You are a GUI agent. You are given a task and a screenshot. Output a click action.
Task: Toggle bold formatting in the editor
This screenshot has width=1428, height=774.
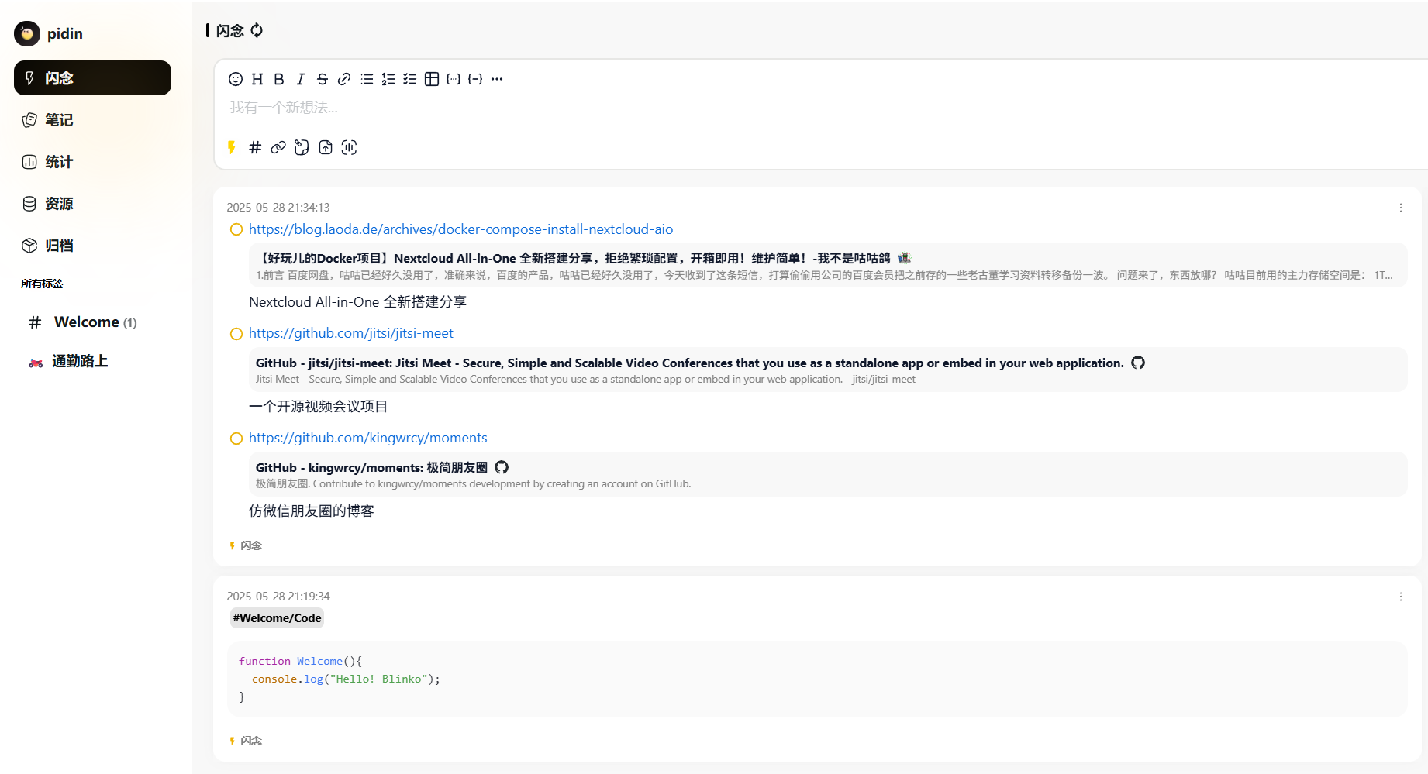tap(279, 79)
